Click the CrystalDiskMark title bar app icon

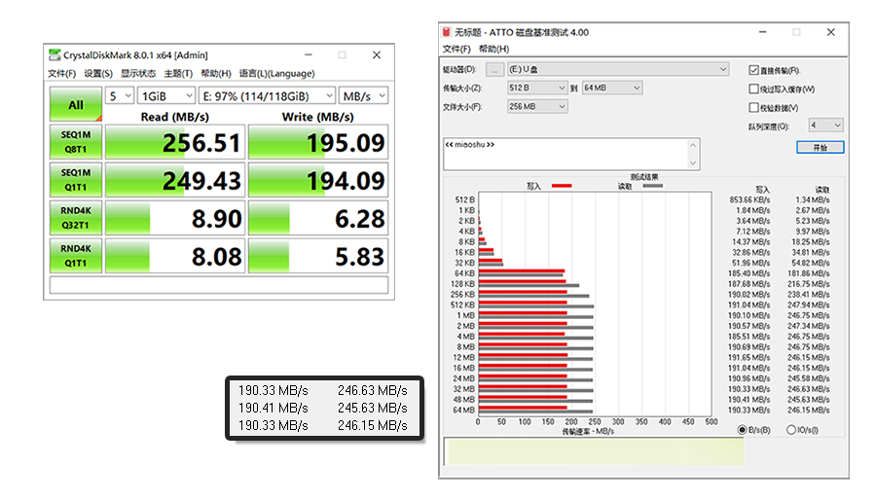[55, 55]
